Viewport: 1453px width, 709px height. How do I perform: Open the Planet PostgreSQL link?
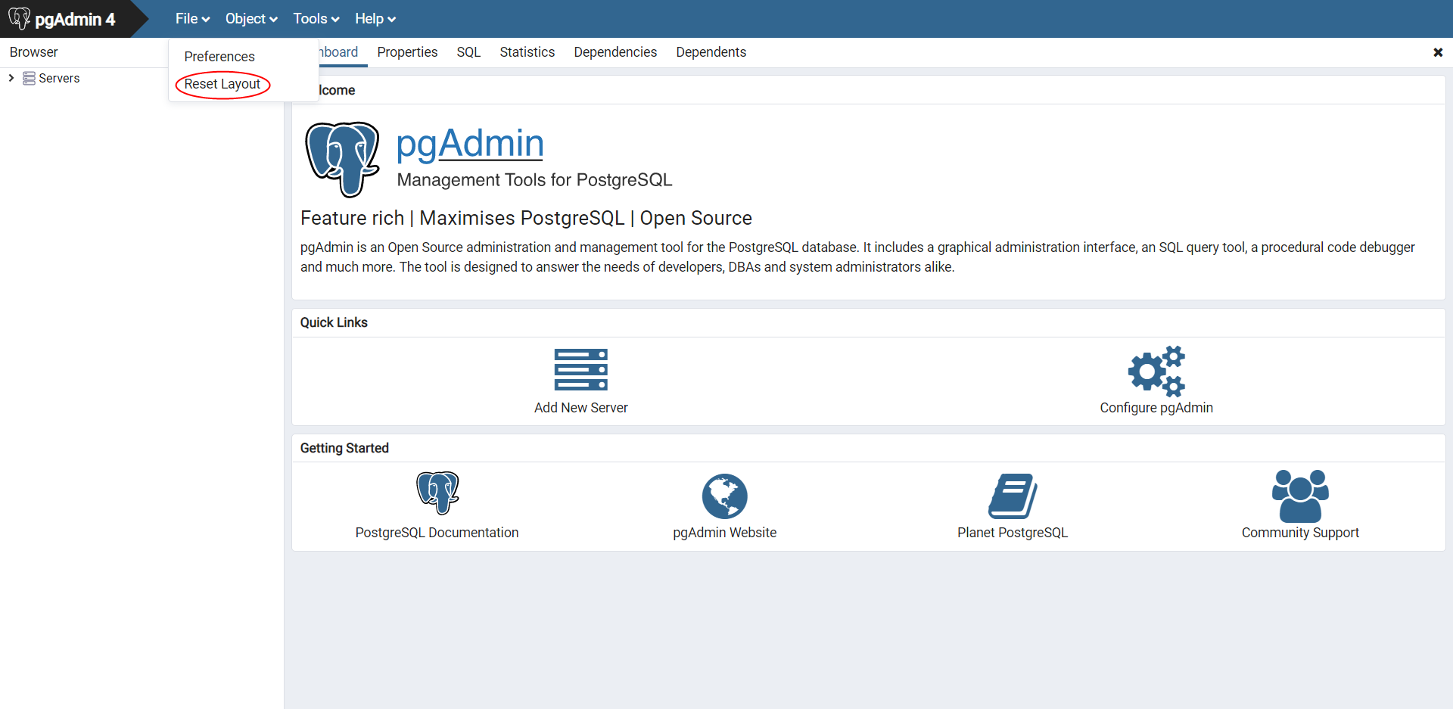(x=1013, y=533)
